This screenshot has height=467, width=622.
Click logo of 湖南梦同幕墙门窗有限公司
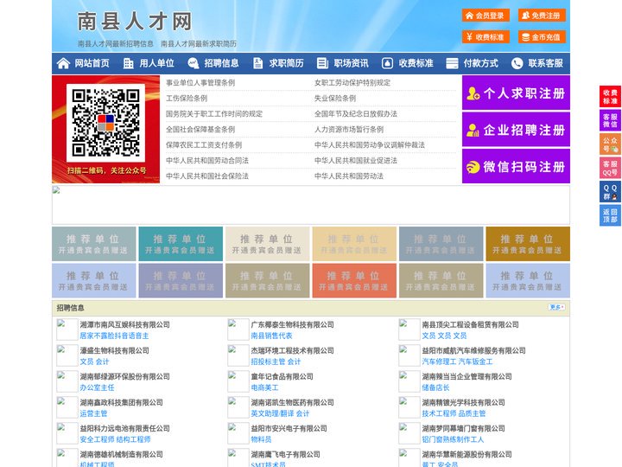point(409,433)
